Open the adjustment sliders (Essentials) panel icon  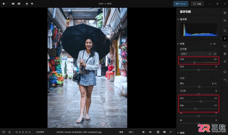[225, 39]
